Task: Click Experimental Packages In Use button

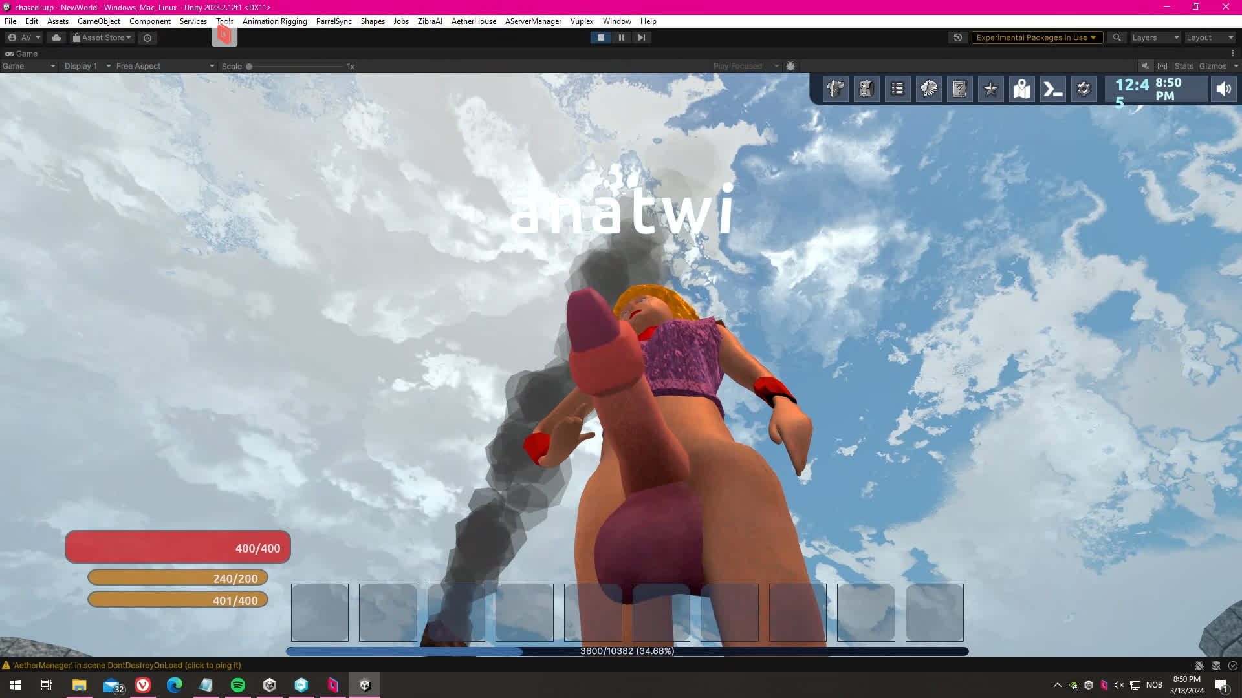Action: (1036, 37)
